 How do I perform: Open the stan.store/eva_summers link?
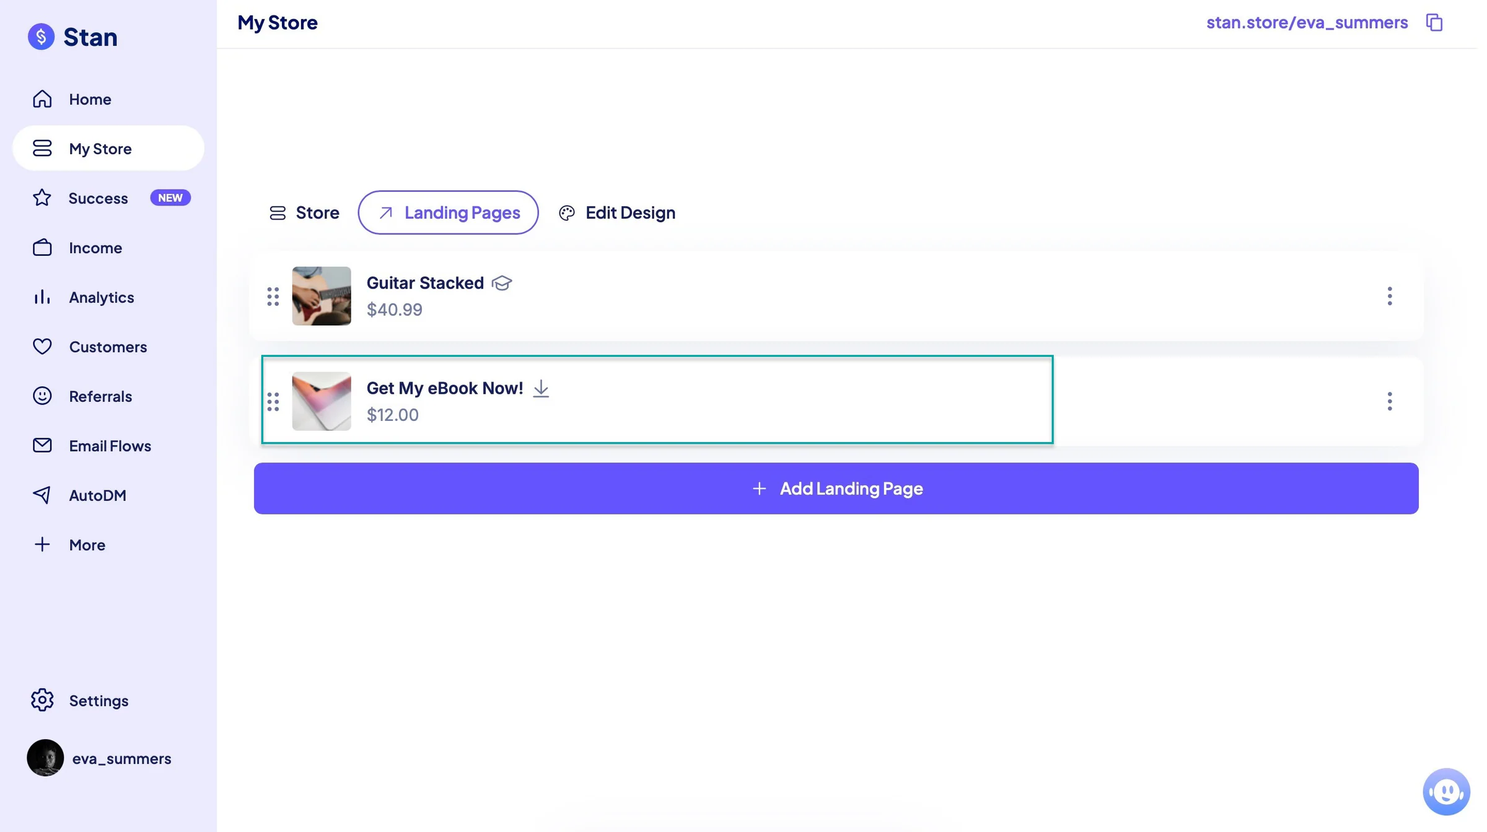coord(1307,22)
